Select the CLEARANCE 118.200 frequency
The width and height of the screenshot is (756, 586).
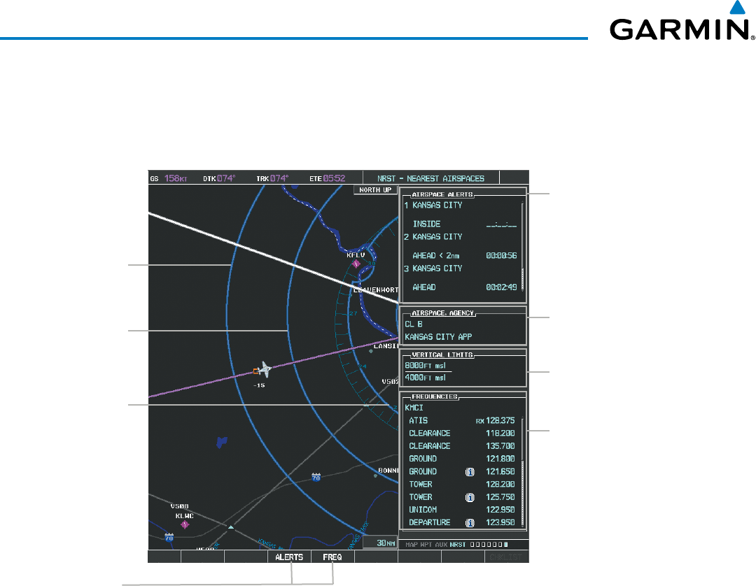(461, 434)
